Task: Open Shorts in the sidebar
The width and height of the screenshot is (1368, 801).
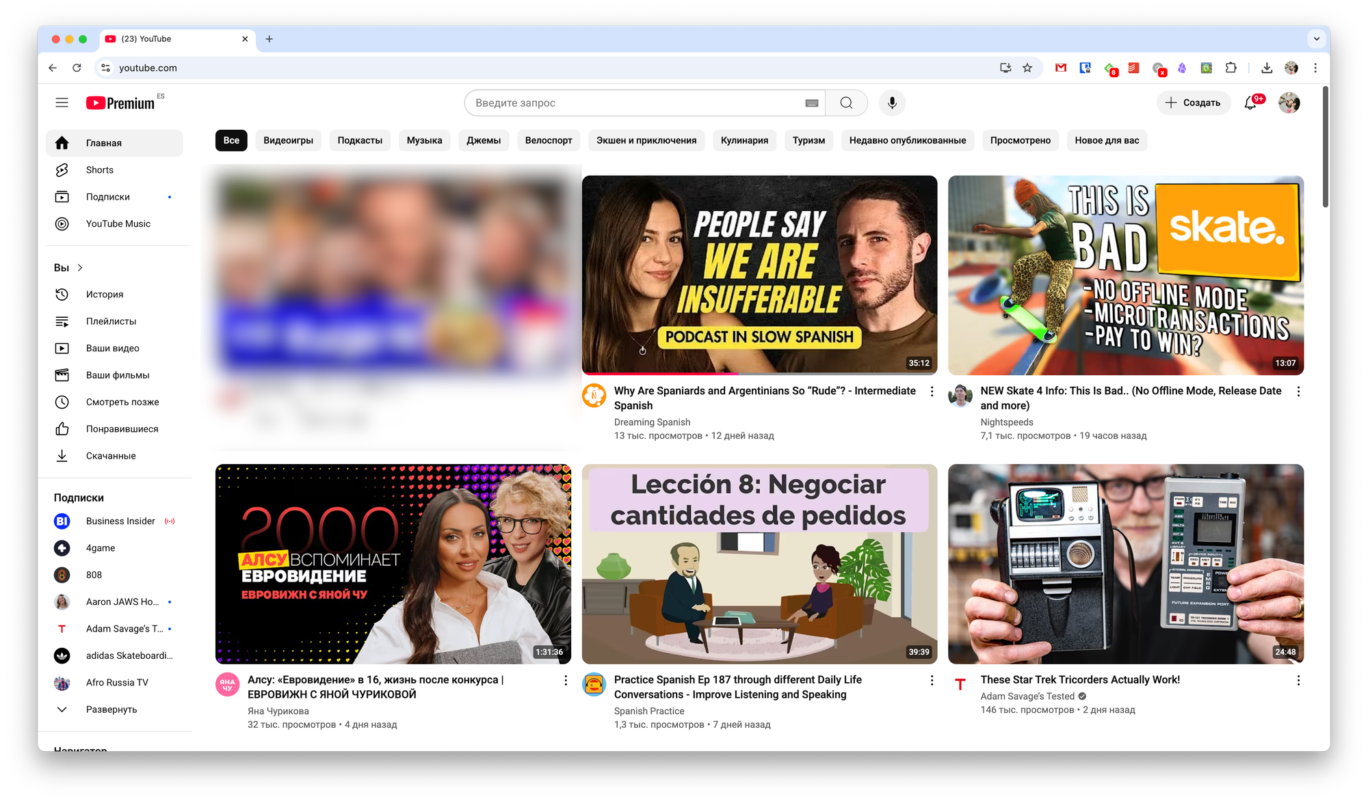Action: [100, 169]
